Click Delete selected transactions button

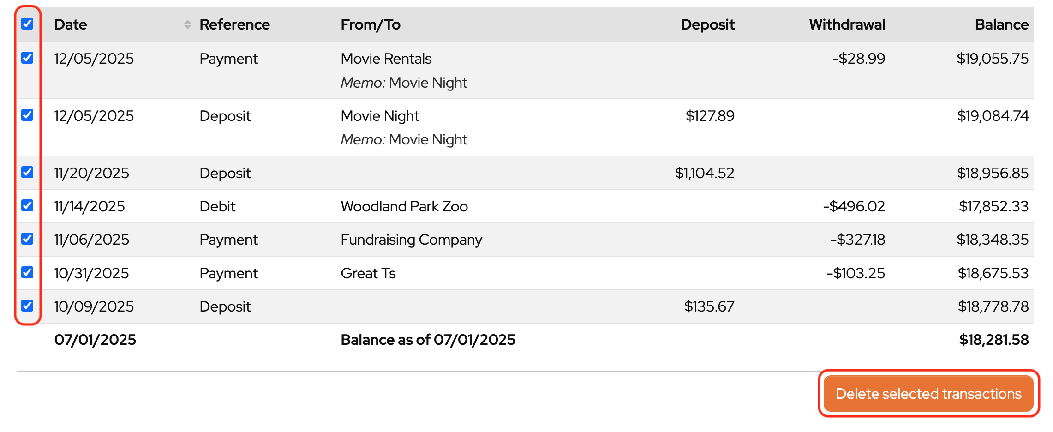click(928, 394)
